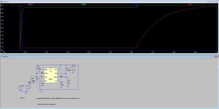
Task: Select the NE555 timer chip U1
Action: click(51, 75)
